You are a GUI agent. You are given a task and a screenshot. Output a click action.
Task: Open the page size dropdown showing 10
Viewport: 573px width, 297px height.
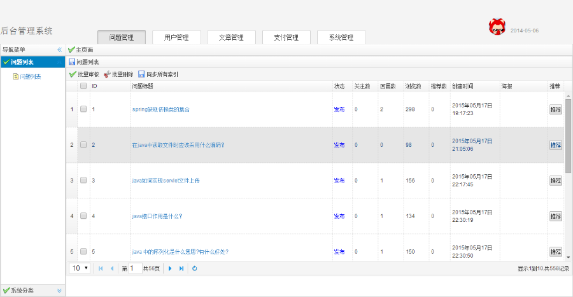(x=80, y=268)
